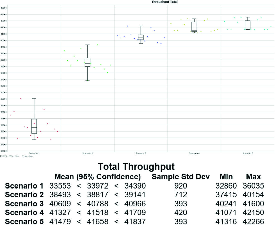Viewport: 275px width, 225px height.
Task: Select the "Min" column header
Action: pos(226,177)
